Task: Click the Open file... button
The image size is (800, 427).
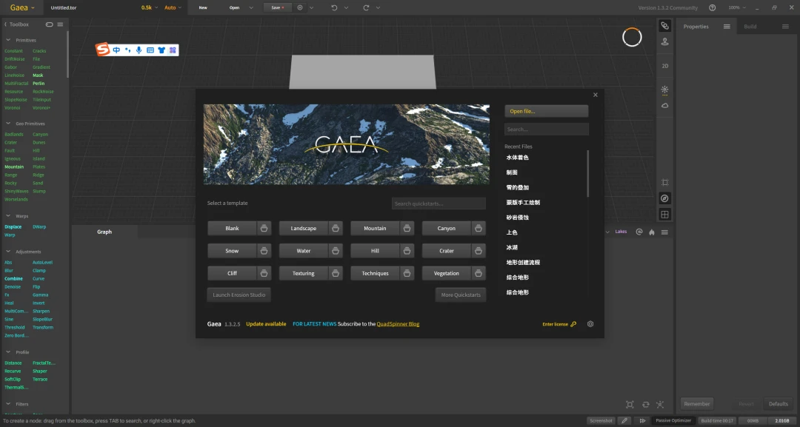Action: click(547, 111)
